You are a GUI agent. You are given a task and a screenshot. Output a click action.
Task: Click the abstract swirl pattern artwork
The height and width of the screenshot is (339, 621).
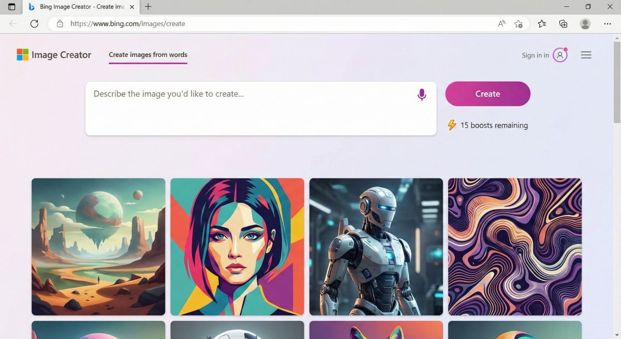(514, 246)
